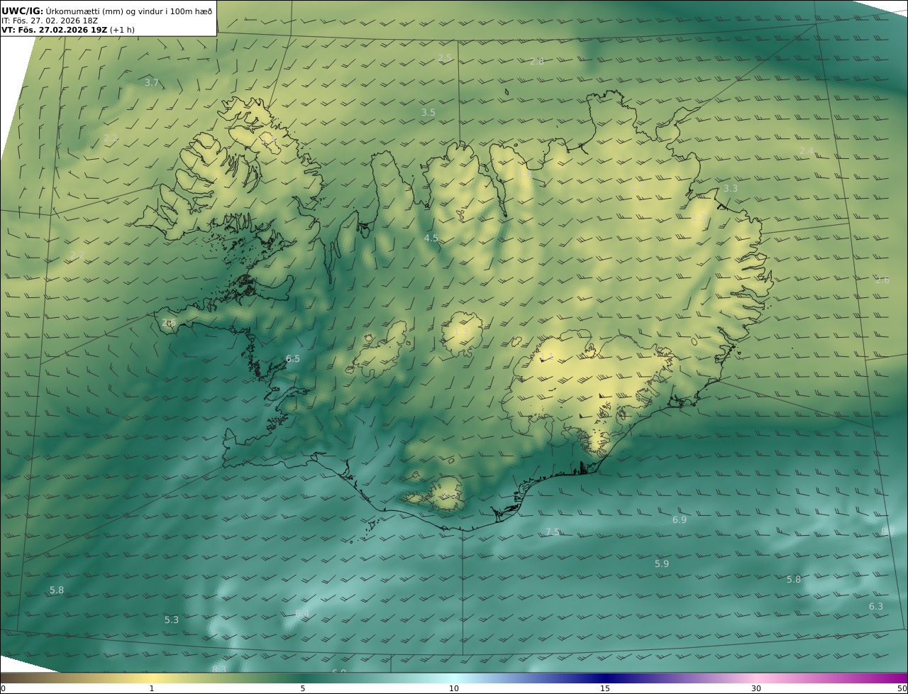The image size is (908, 694).
Task: Click the UWC/IG chart title text
Action: click(x=107, y=11)
